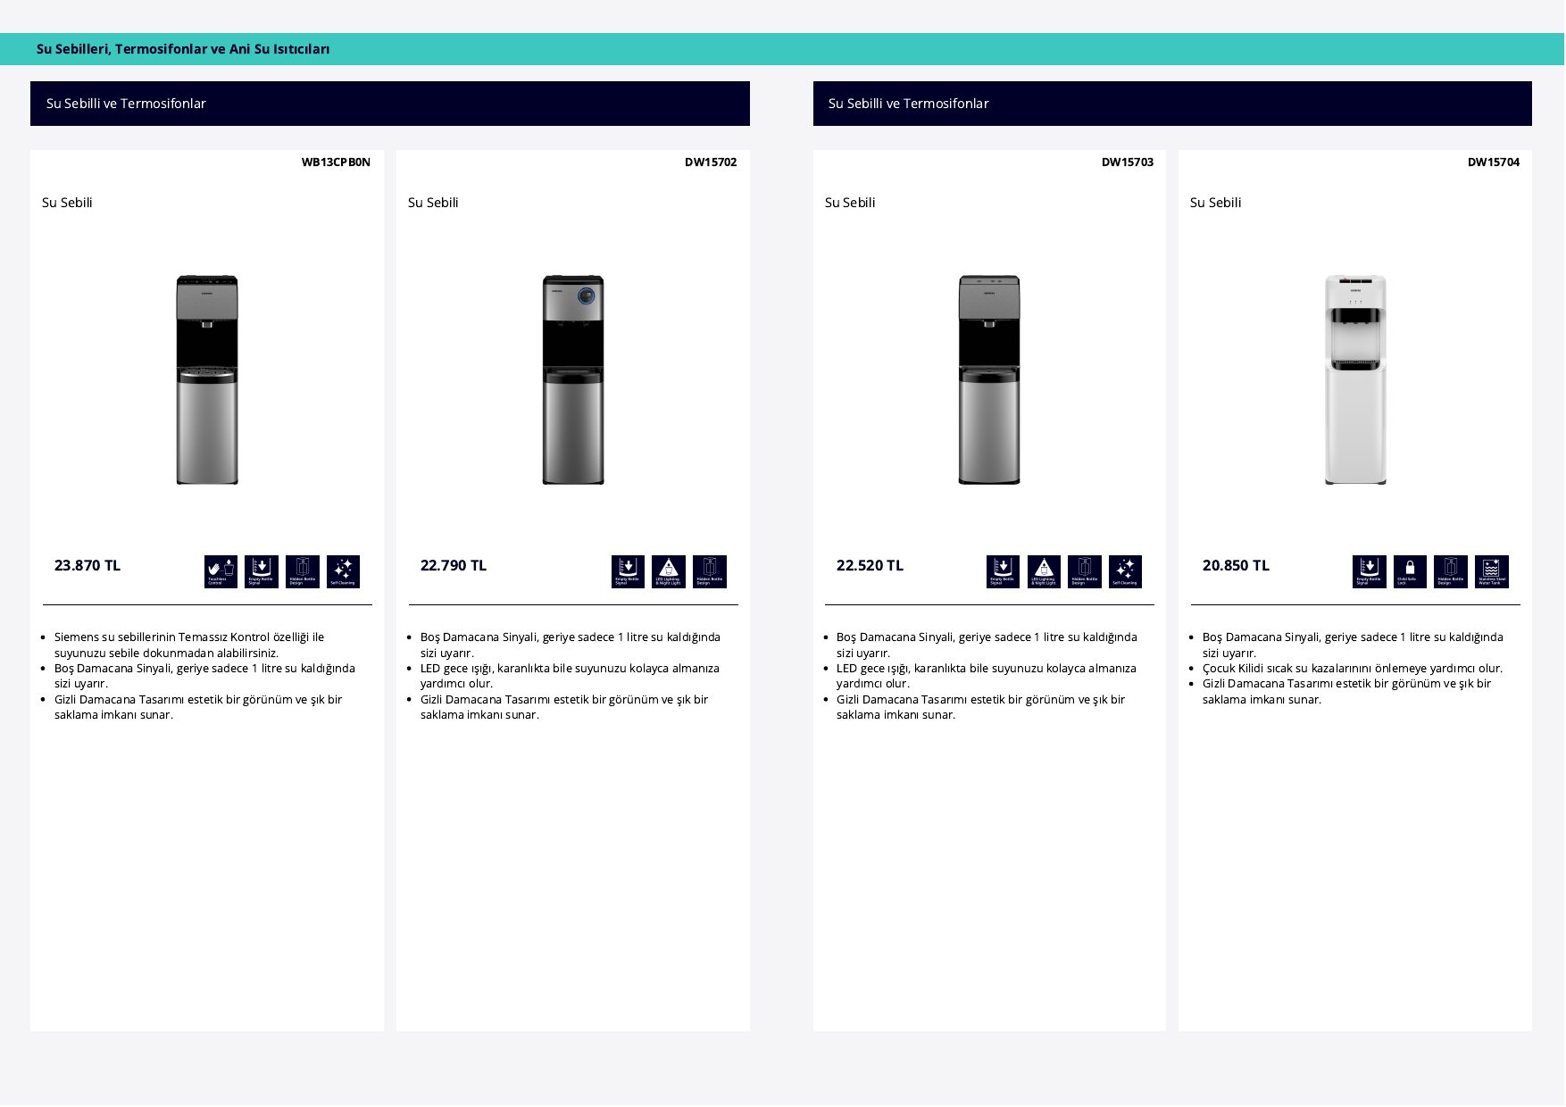The height and width of the screenshot is (1107, 1566).
Task: Click the model code DW15704
Action: point(1494,162)
